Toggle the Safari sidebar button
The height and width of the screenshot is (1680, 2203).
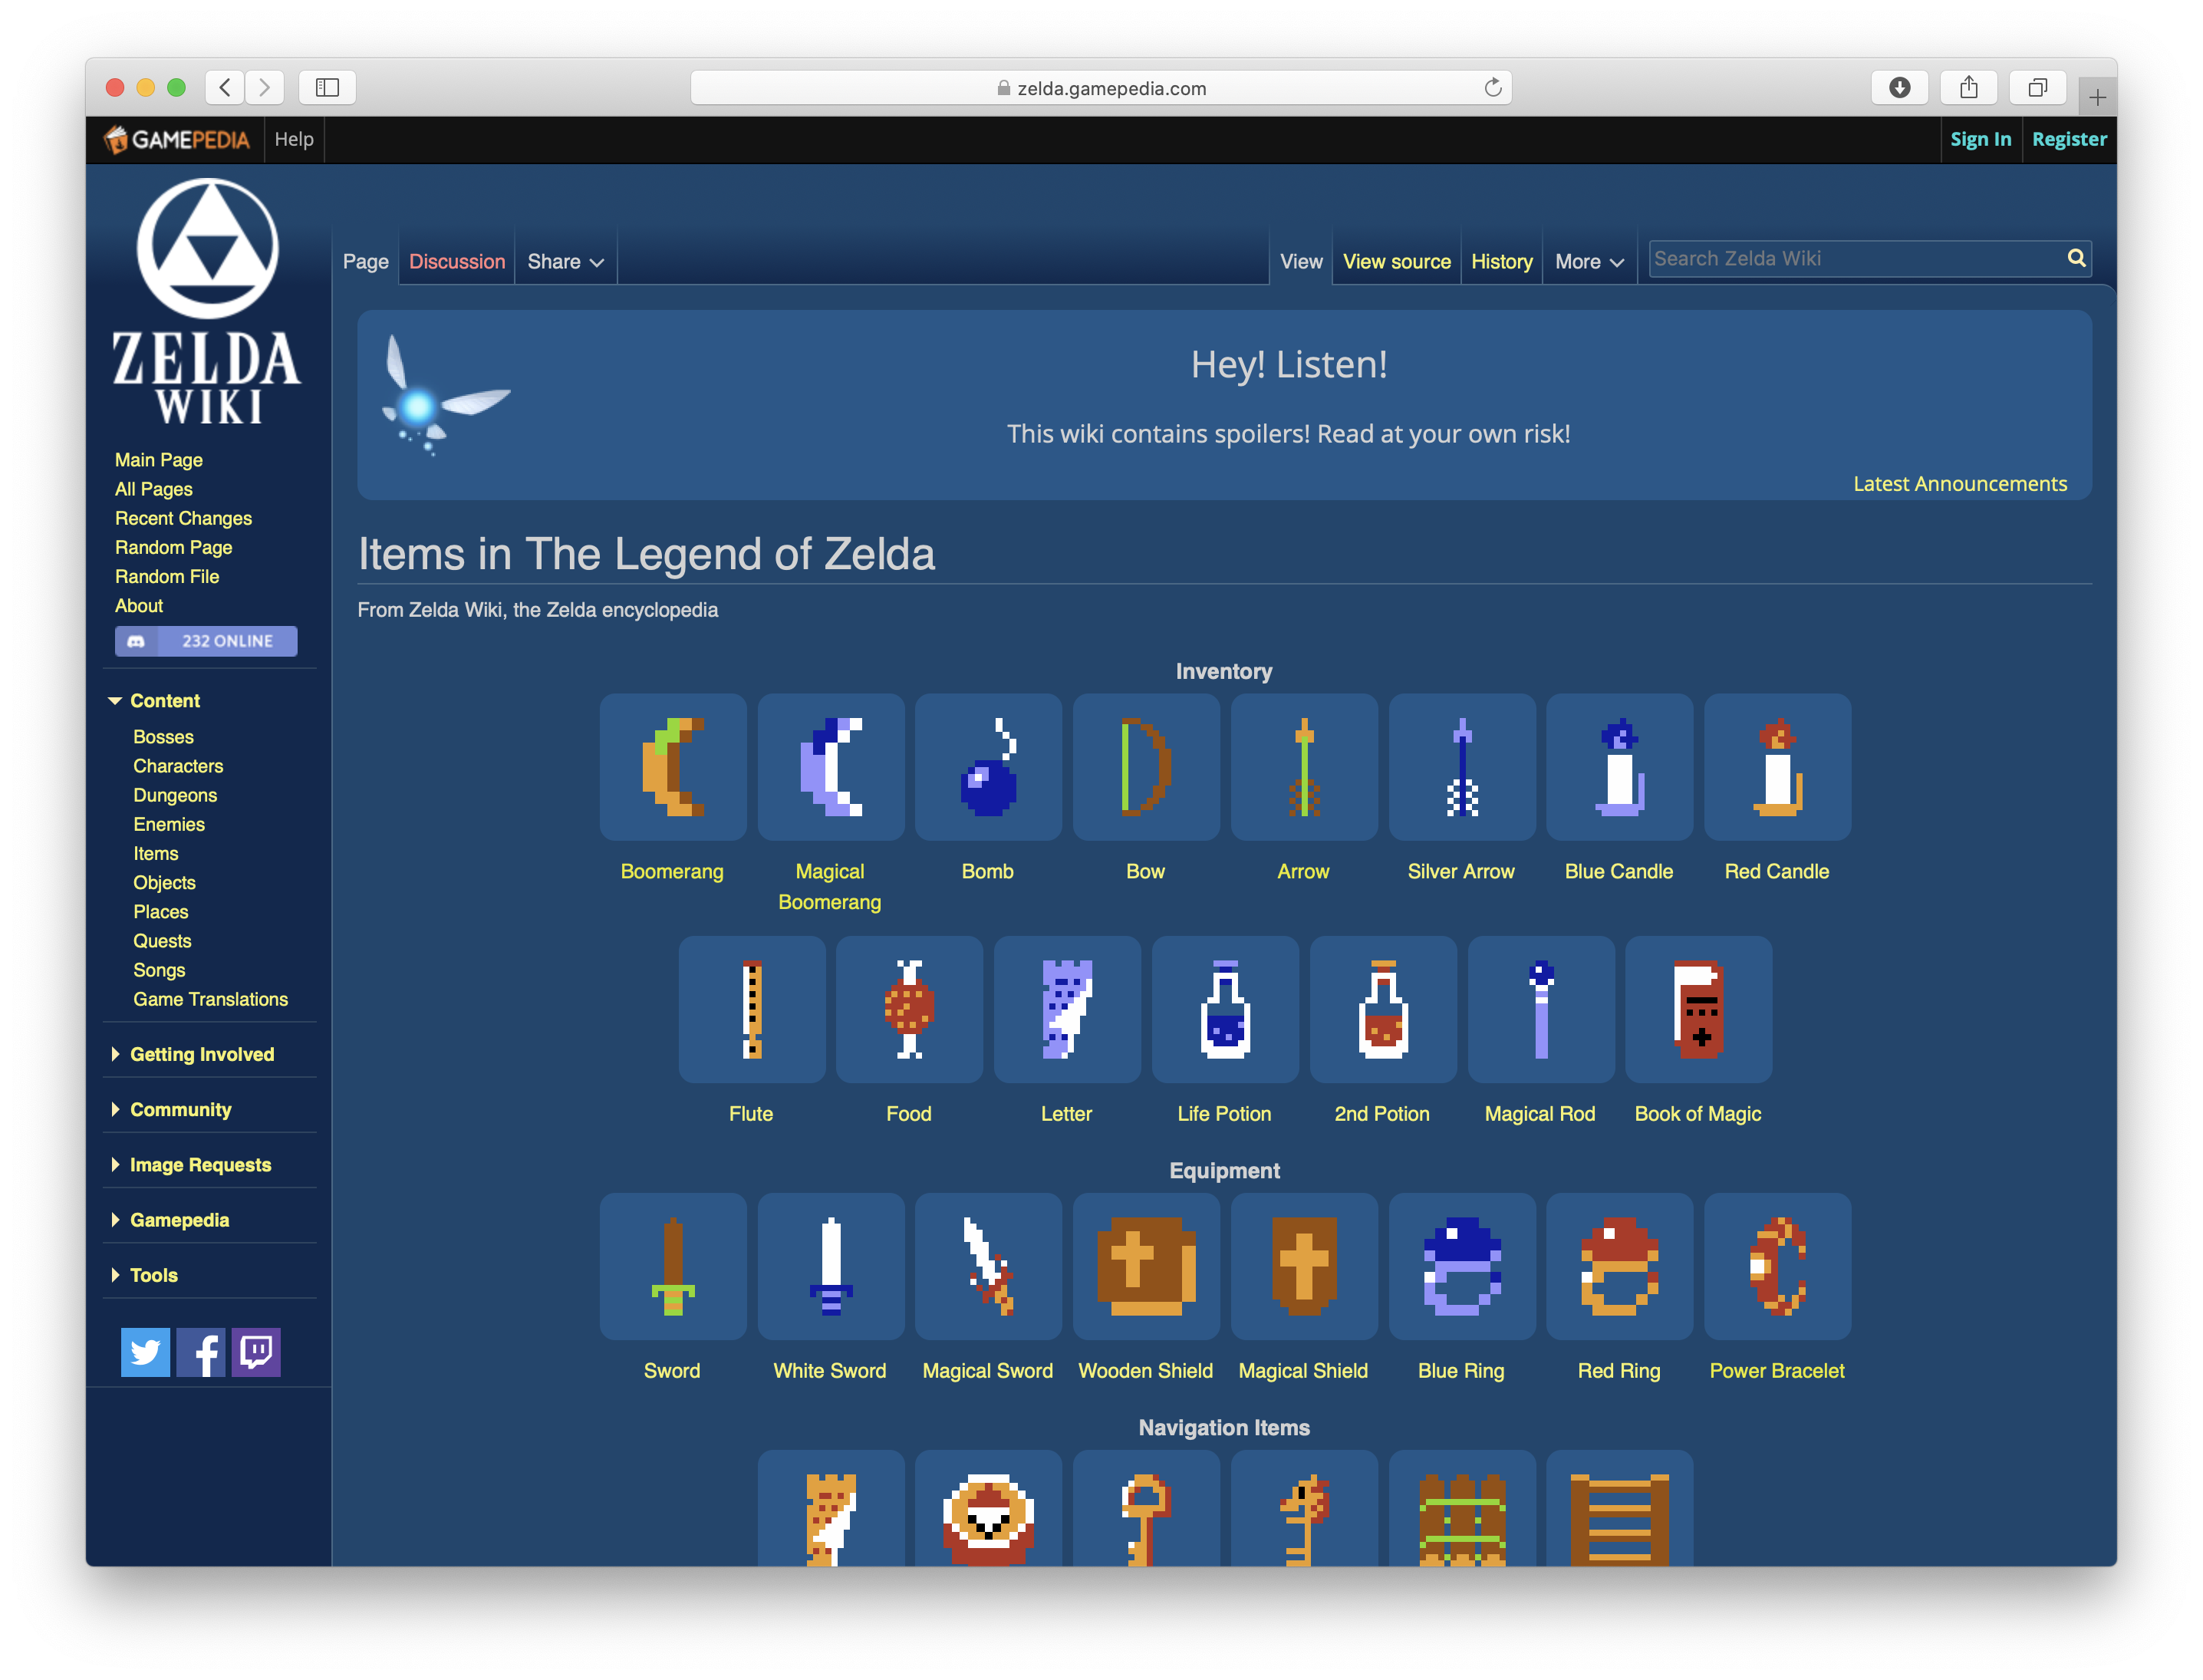[327, 88]
